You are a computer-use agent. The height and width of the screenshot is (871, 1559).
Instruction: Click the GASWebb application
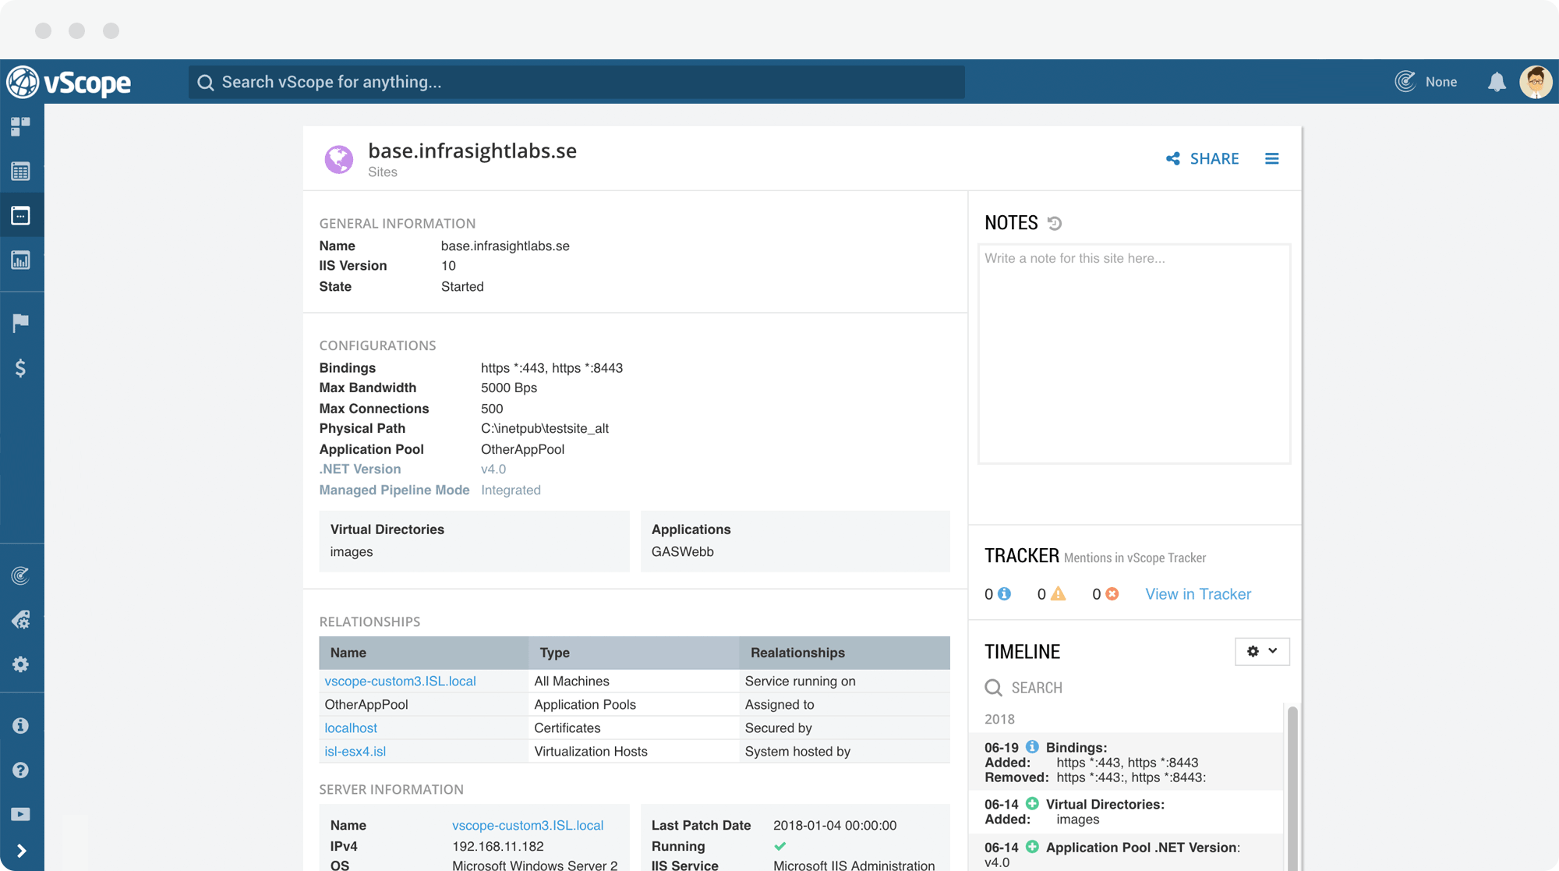(x=683, y=551)
